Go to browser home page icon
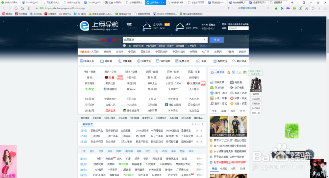This screenshot has width=329, height=178. coord(22,8)
